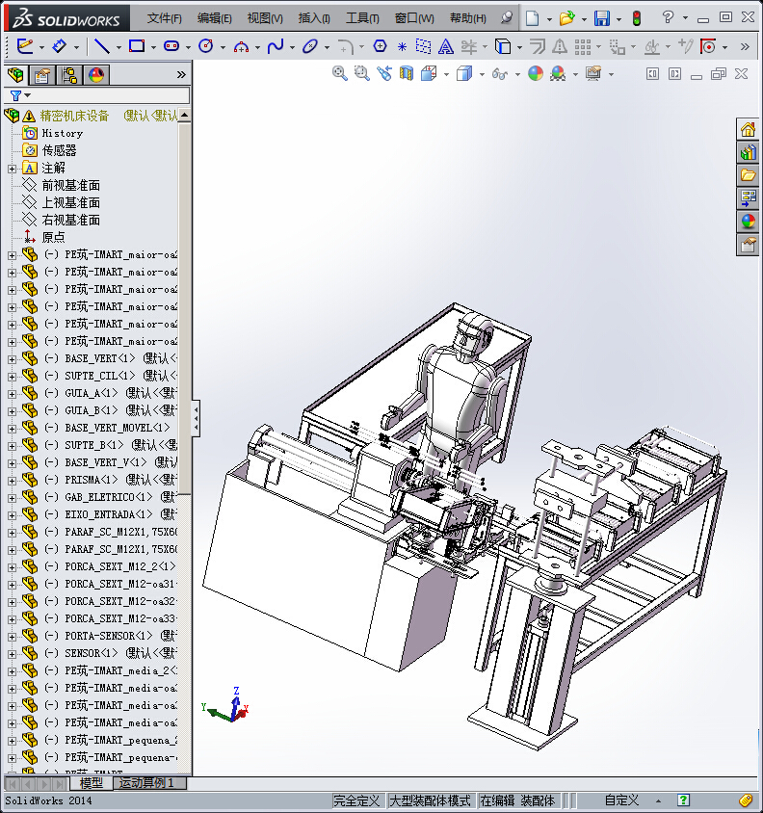The height and width of the screenshot is (813, 763).
Task: Expand the PRISMA<1> component
Action: tap(12, 480)
